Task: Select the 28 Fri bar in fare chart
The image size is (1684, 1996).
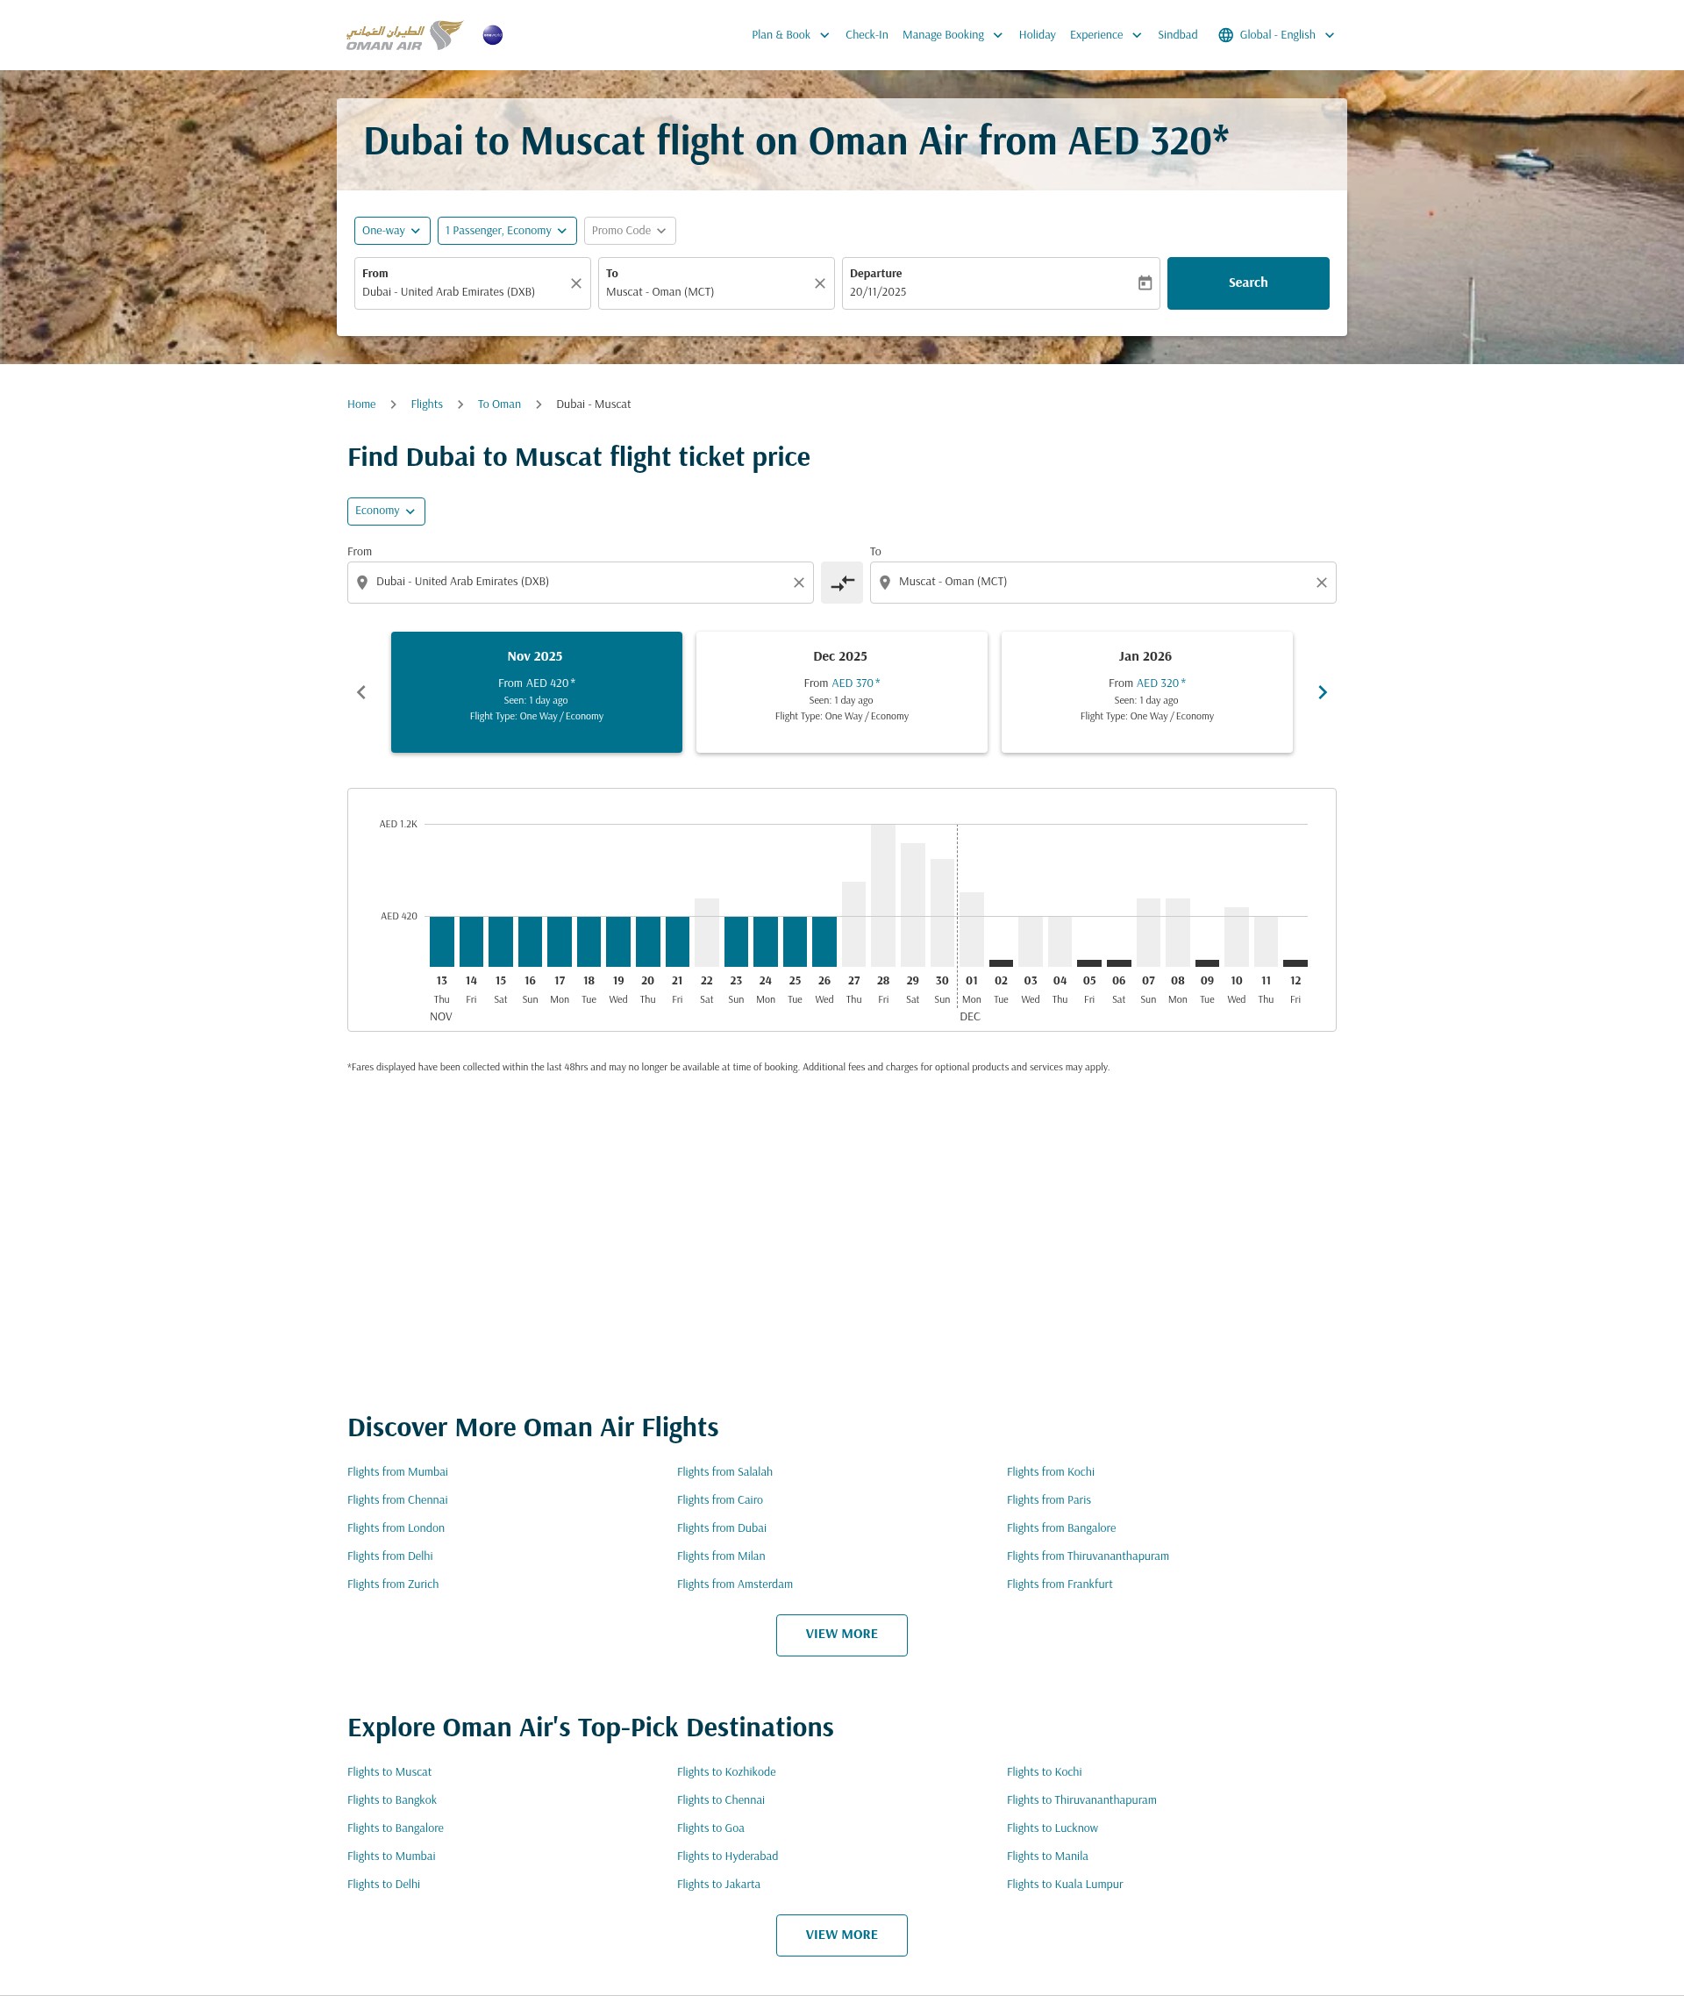Action: [883, 896]
